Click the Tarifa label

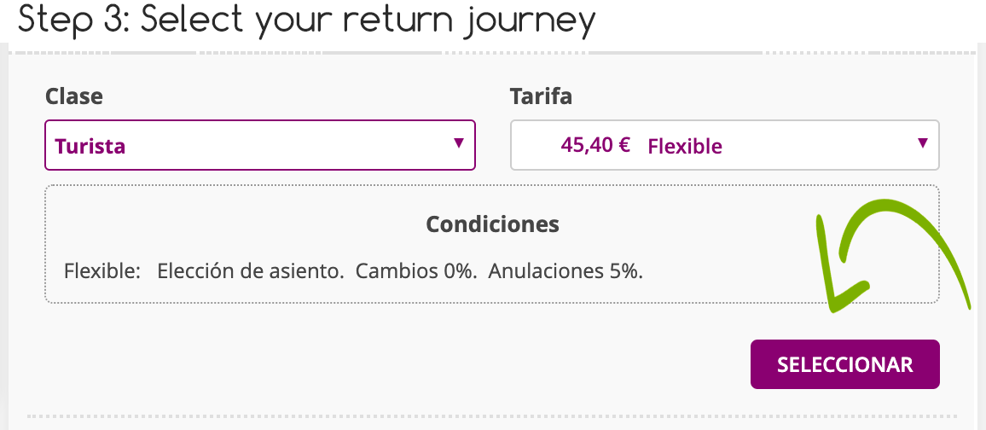click(541, 96)
